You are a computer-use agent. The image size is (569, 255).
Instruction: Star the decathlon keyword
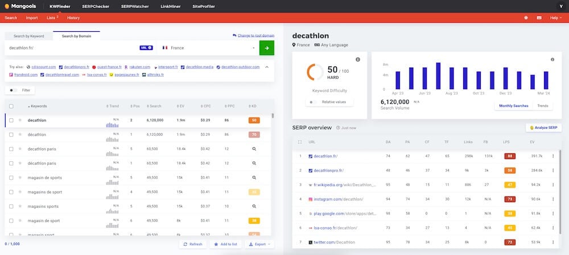(x=20, y=120)
